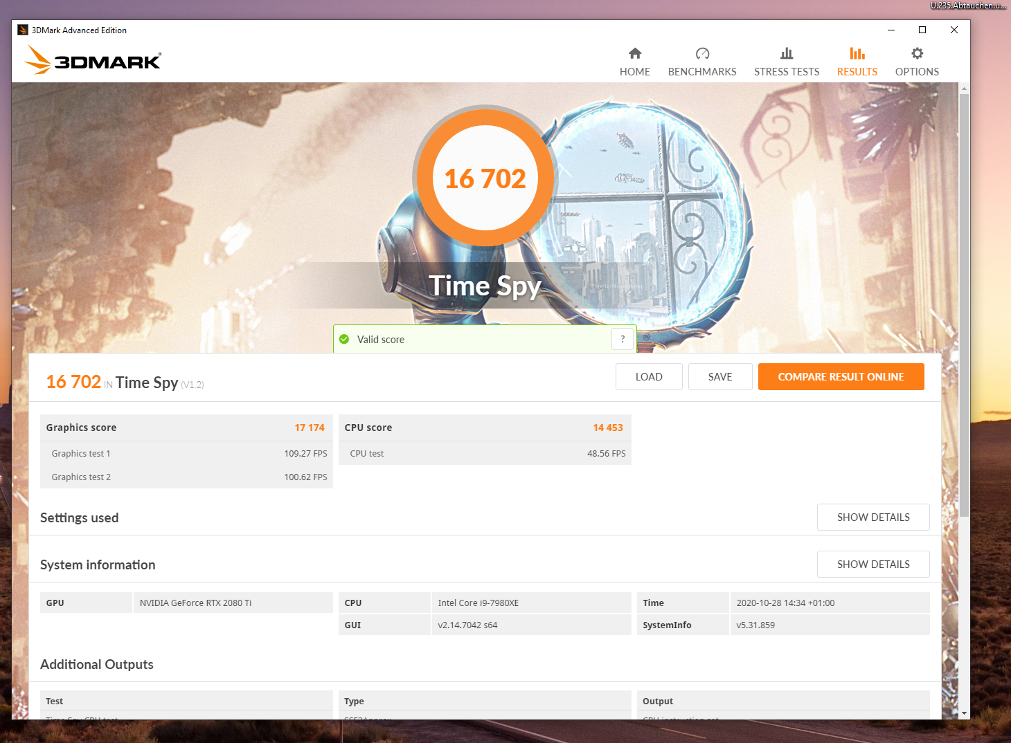Show details for System information
This screenshot has width=1011, height=743.
873,565
